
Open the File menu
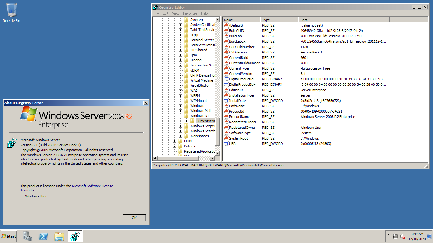click(x=156, y=13)
